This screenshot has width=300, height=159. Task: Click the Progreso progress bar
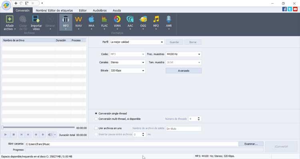pos(144,150)
